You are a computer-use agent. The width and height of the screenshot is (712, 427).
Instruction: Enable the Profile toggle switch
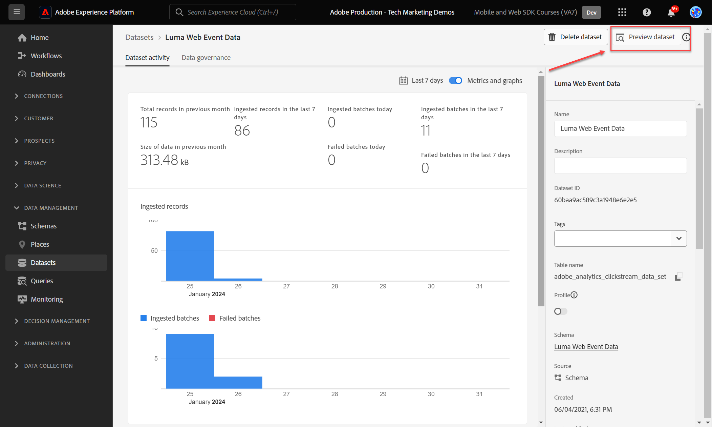pos(560,311)
